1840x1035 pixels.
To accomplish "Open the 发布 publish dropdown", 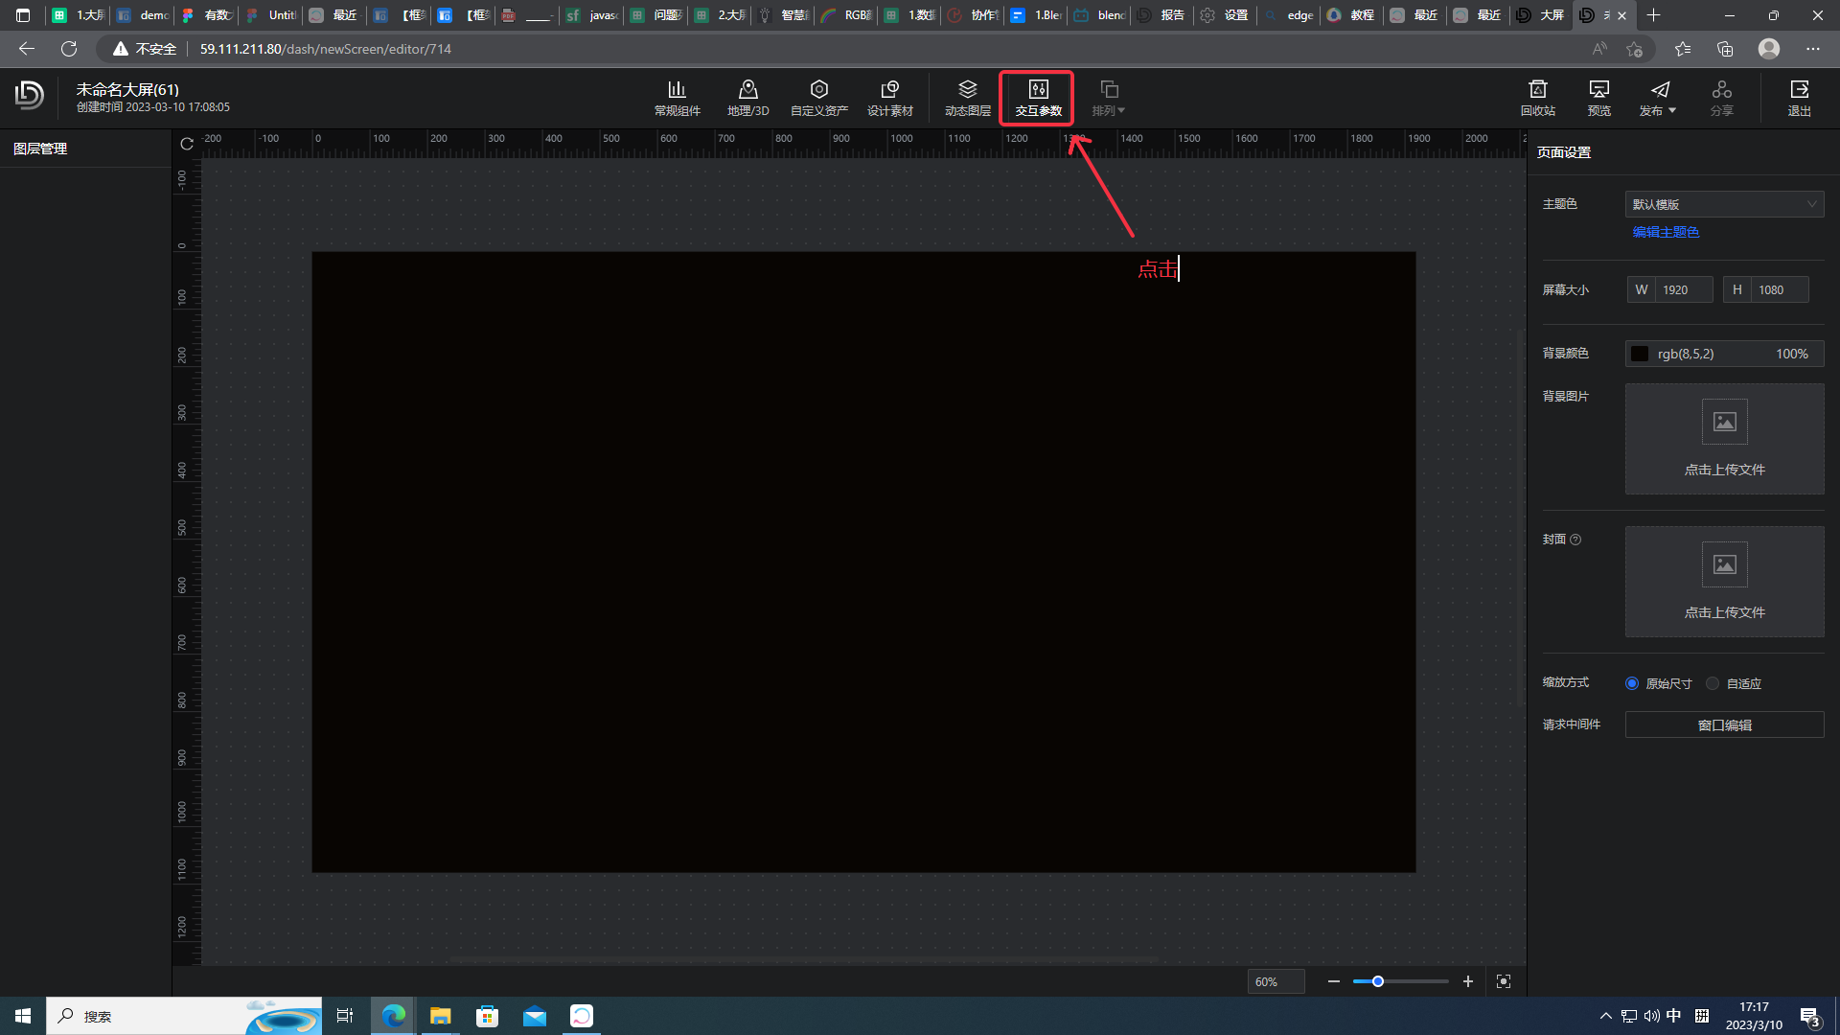I will click(x=1658, y=98).
